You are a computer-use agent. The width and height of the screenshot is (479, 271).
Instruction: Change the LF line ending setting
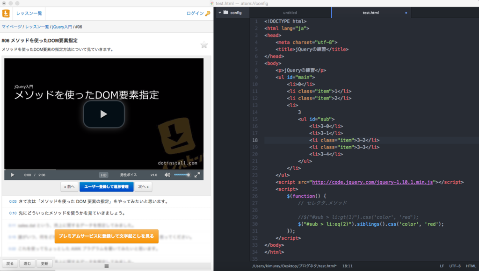[442, 266]
